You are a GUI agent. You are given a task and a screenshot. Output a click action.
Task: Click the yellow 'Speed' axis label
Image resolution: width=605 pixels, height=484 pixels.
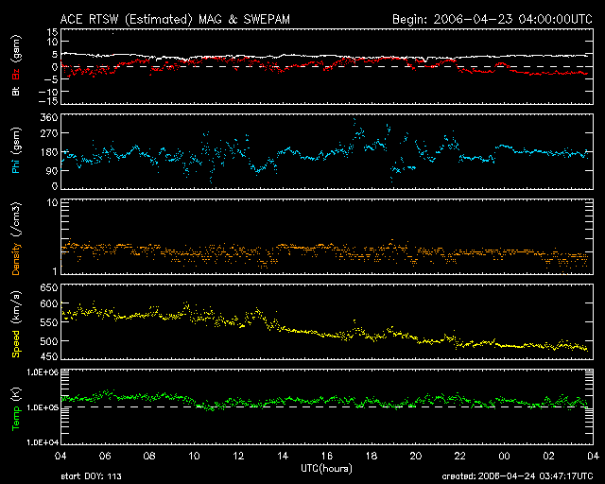click(x=16, y=344)
